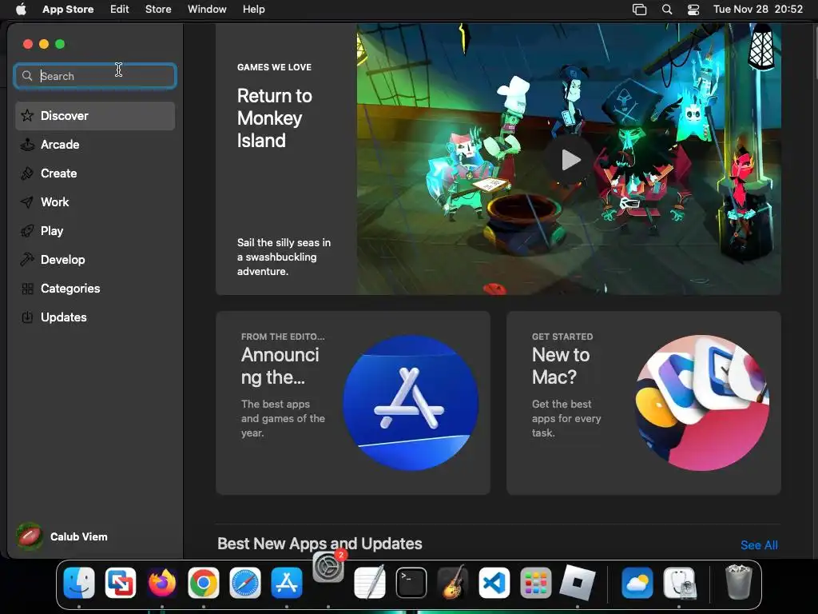
Task: Open Firefox from the Dock
Action: 161,583
